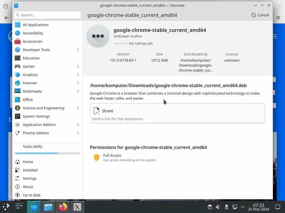Click Share link for this application
This screenshot has height=213, width=285.
[177, 113]
